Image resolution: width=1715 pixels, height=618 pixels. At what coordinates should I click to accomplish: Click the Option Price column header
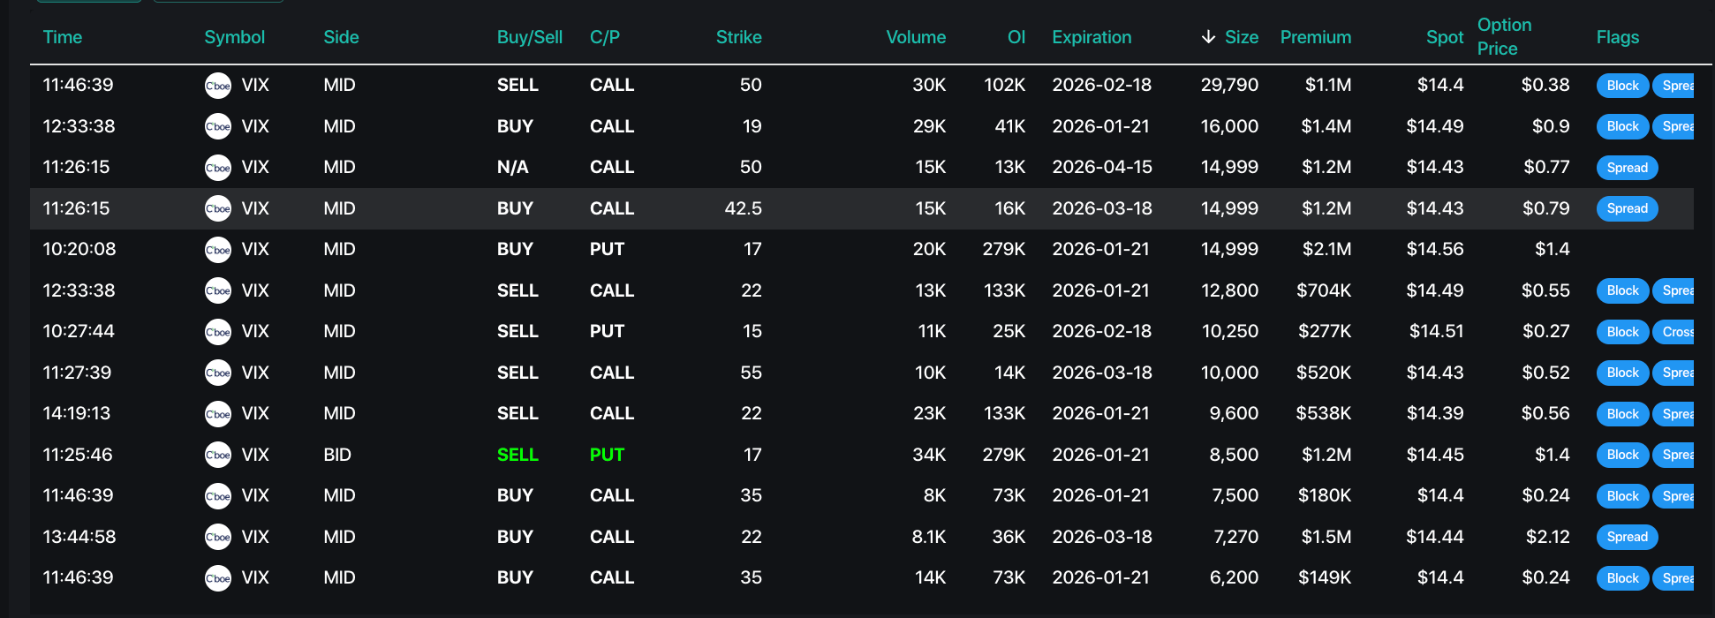[1504, 37]
